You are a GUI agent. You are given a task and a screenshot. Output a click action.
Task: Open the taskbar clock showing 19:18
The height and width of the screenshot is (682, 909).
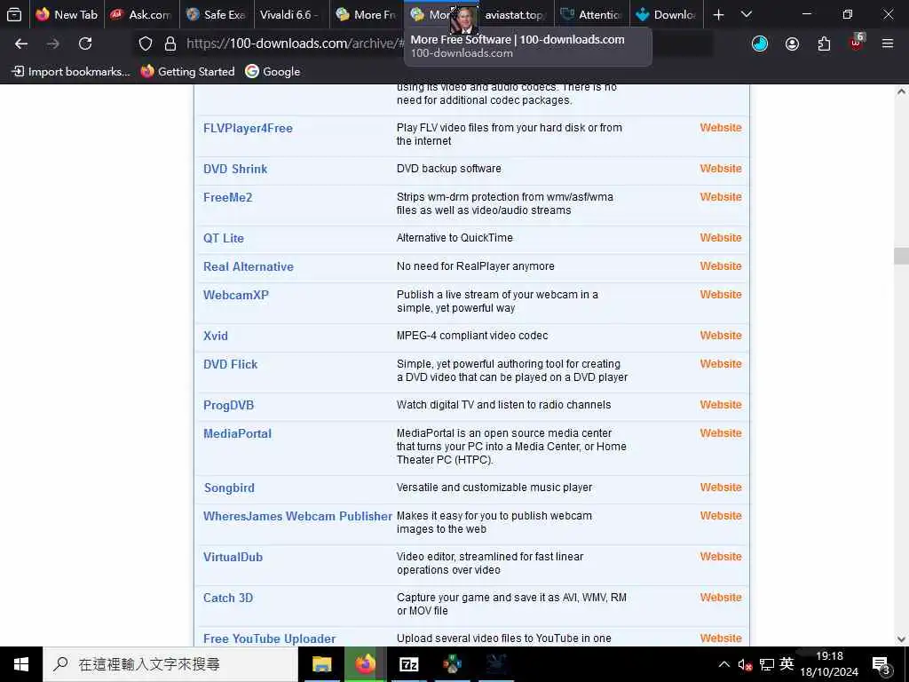[829, 664]
